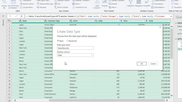Click horizontal scrollbar right arrow
Viewport: 182px width, 102px height.
167,100
